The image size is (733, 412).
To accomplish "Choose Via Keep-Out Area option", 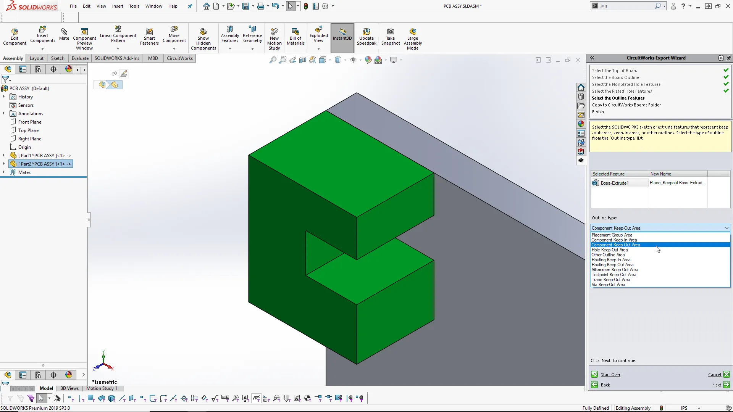I will click(x=608, y=285).
